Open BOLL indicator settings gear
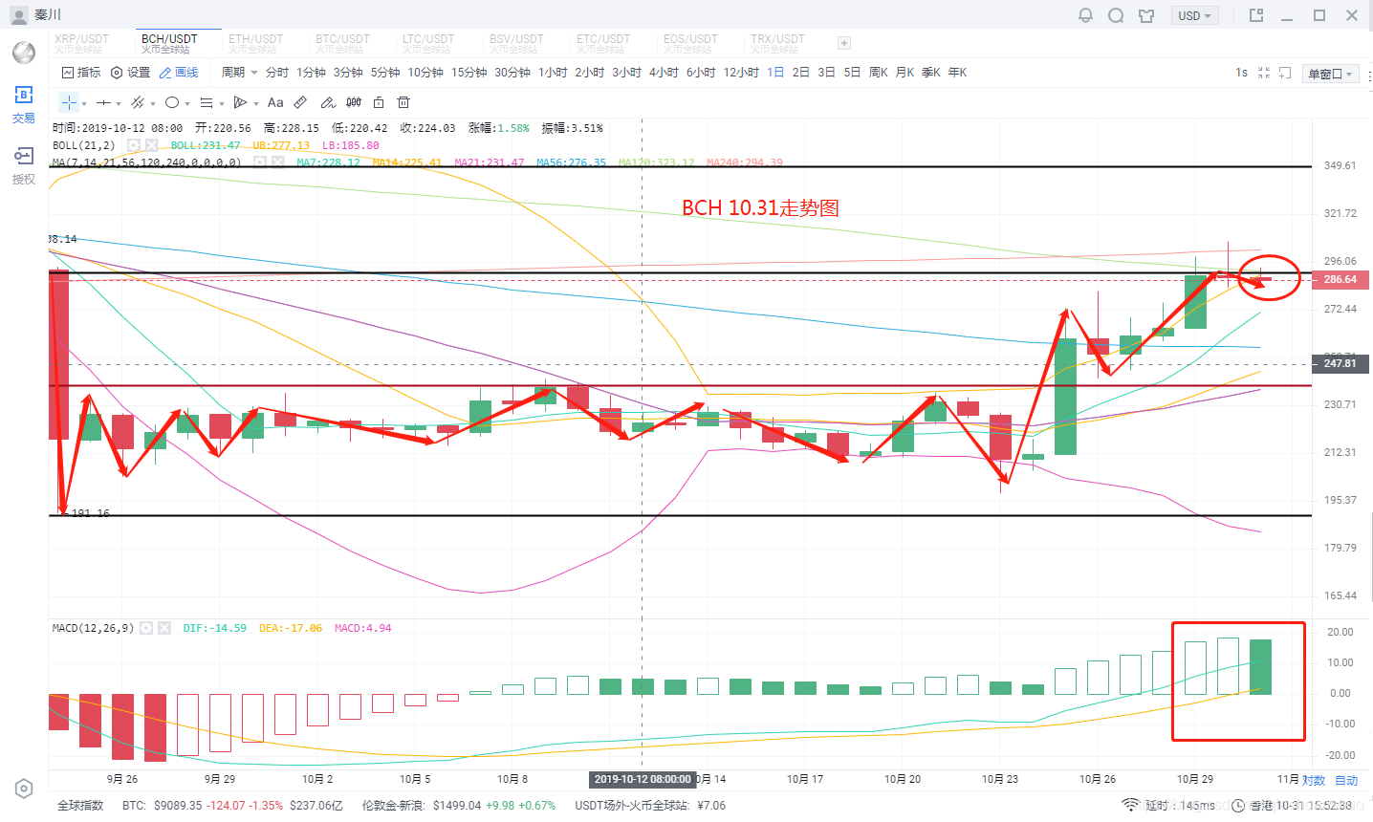1373x822 pixels. (134, 145)
